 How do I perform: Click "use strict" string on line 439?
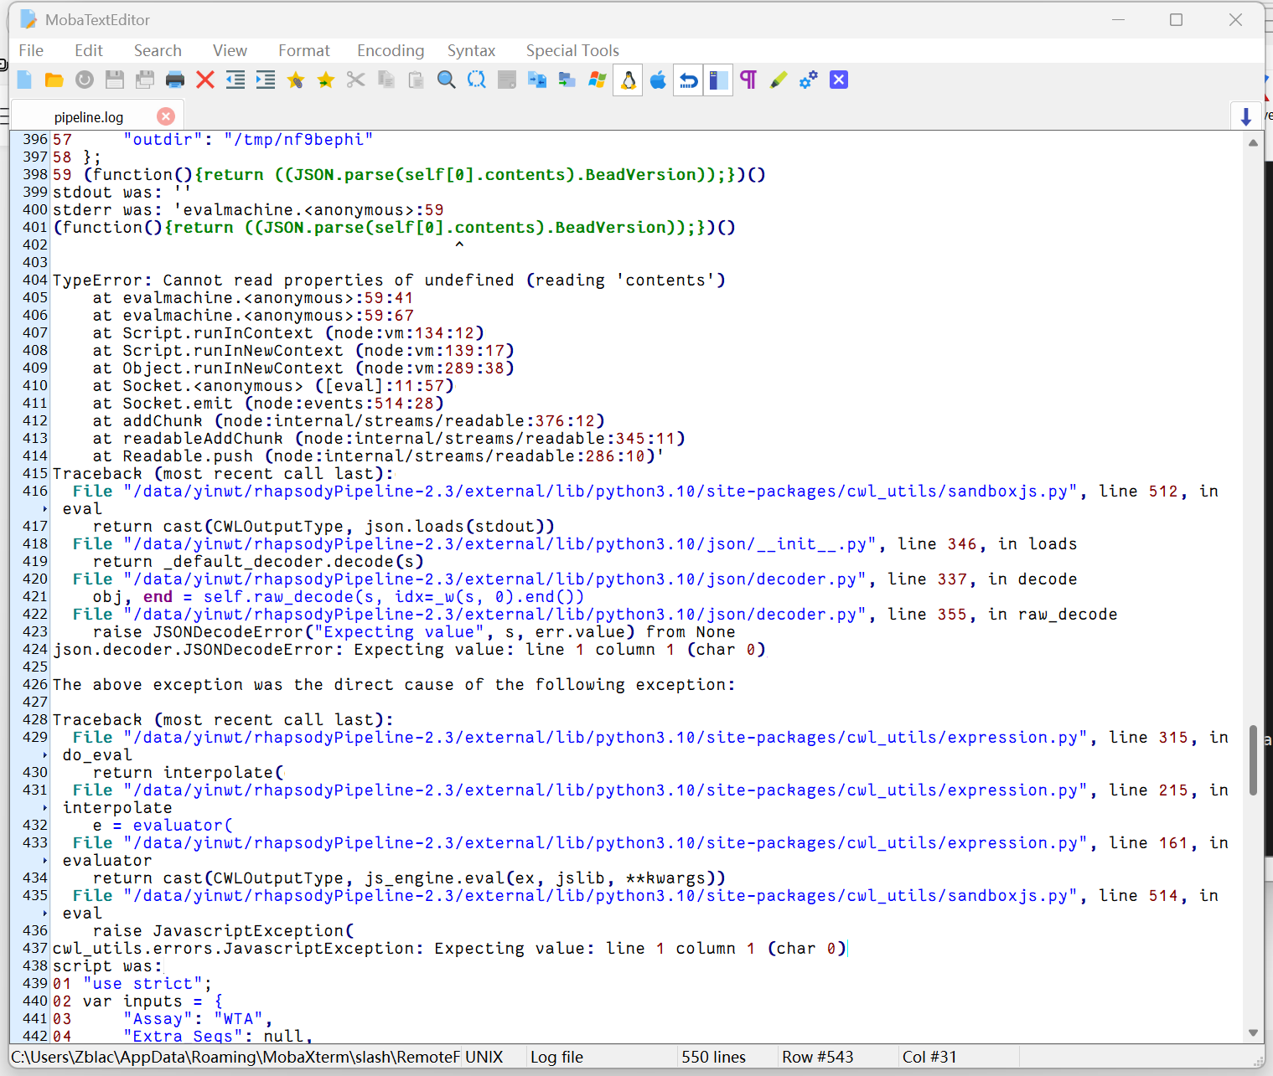click(x=142, y=983)
